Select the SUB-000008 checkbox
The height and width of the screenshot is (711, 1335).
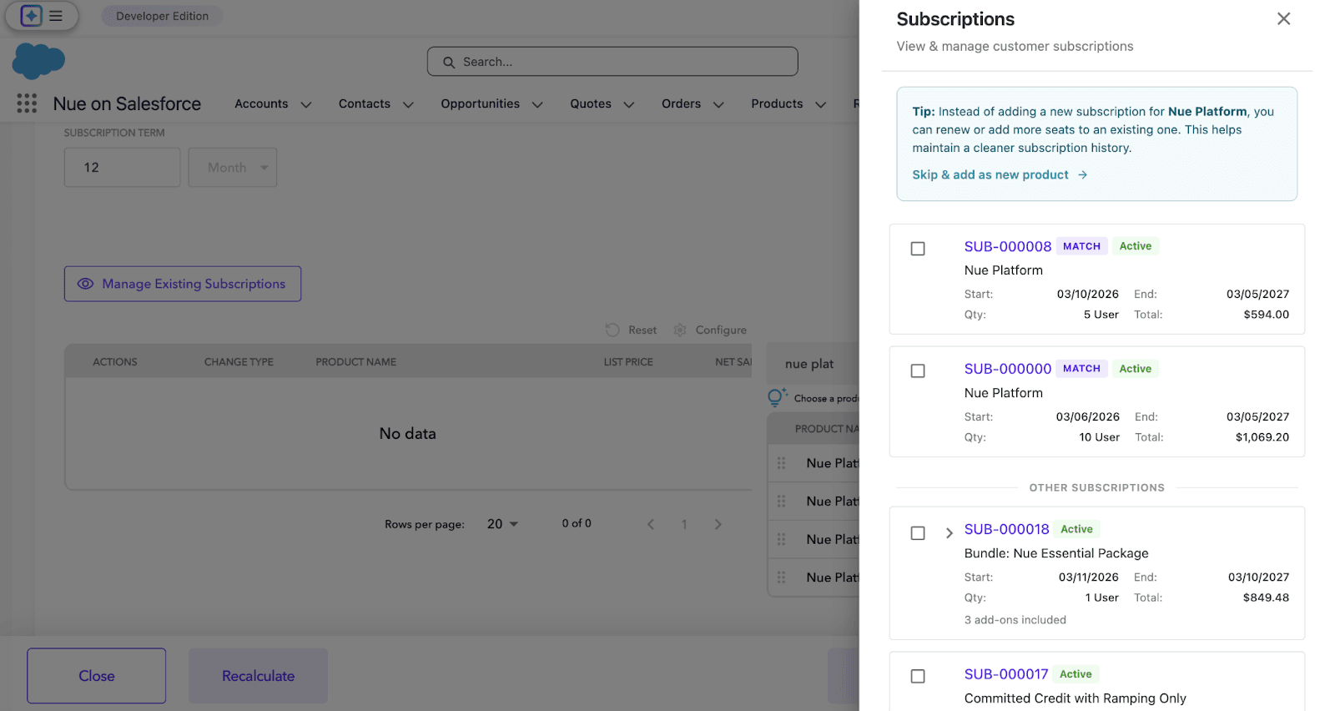tap(918, 249)
